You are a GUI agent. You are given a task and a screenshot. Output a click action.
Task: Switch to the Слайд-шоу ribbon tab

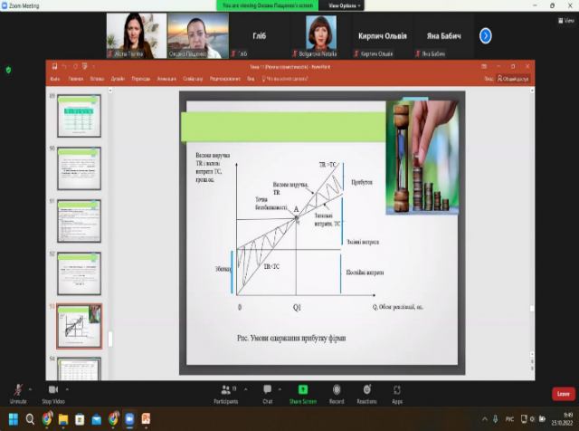click(x=193, y=79)
